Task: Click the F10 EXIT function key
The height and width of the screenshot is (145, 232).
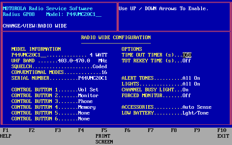Action: pyautogui.click(x=223, y=133)
